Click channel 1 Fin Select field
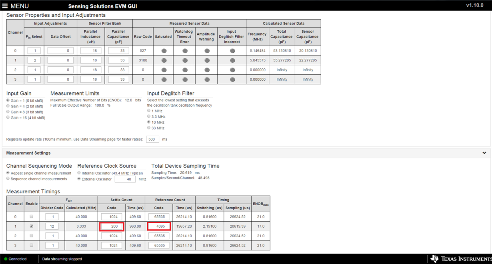The width and height of the screenshot is (492, 264). [x=34, y=60]
